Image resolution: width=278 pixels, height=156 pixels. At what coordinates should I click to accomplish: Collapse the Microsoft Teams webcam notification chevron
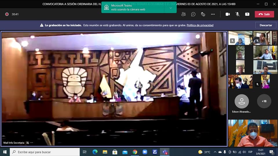click(171, 8)
